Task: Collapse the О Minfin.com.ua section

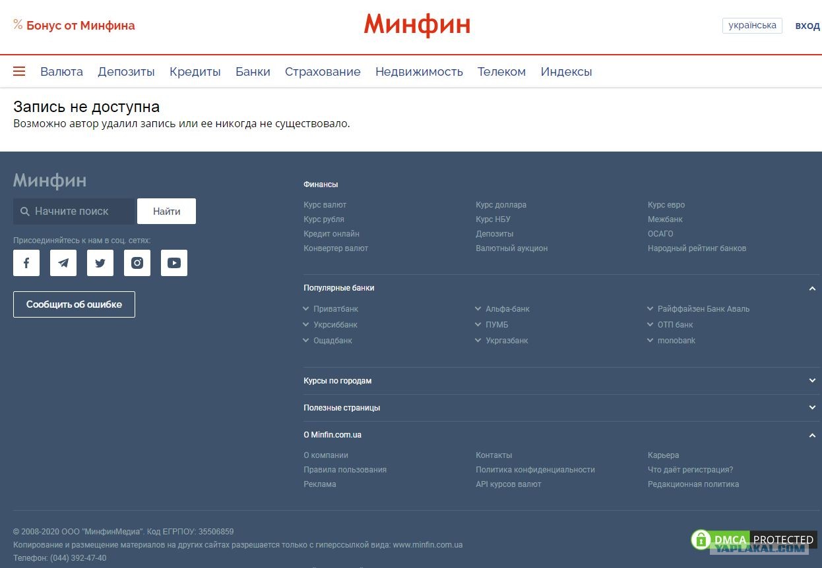Action: tap(812, 436)
